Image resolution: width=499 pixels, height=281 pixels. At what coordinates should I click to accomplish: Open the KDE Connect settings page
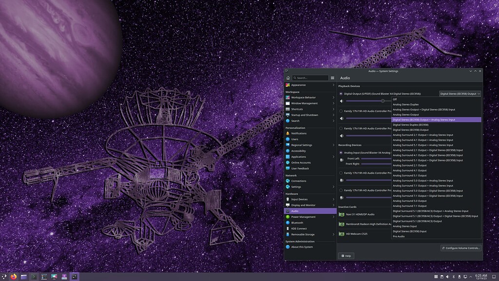point(298,228)
